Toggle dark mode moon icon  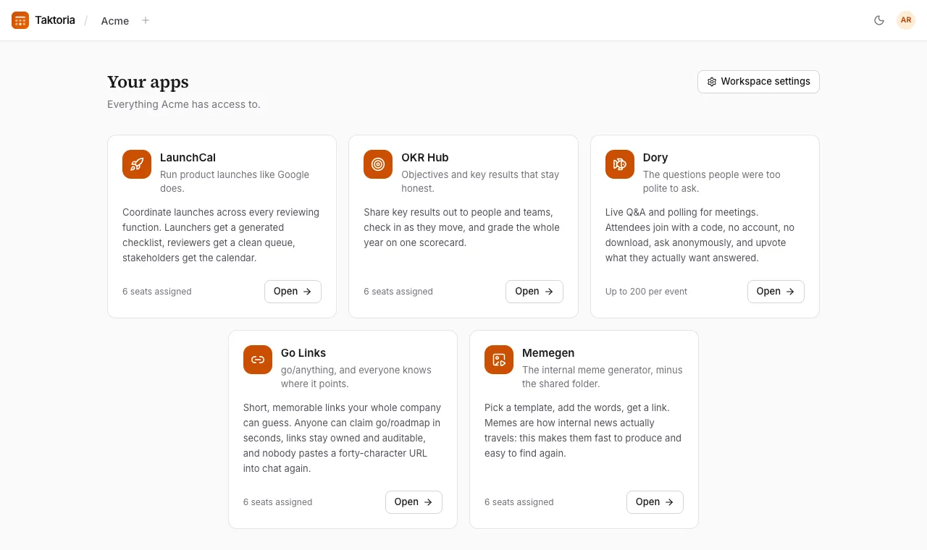tap(879, 20)
